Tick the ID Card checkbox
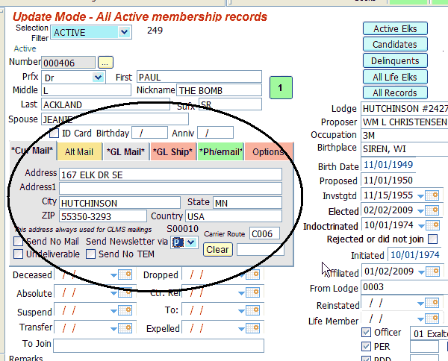The height and width of the screenshot is (361, 448). pyautogui.click(x=54, y=133)
